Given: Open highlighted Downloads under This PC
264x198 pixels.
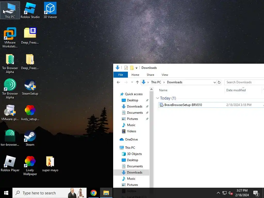Looking at the screenshot, I should tap(131, 172).
